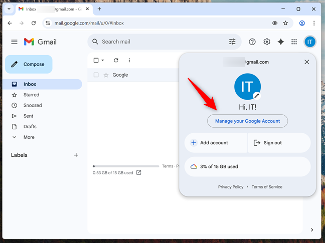Tick the select-all checkbox

[x=96, y=60]
